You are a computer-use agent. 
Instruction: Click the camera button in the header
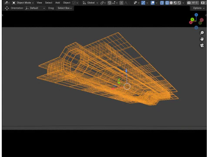coord(192,3)
